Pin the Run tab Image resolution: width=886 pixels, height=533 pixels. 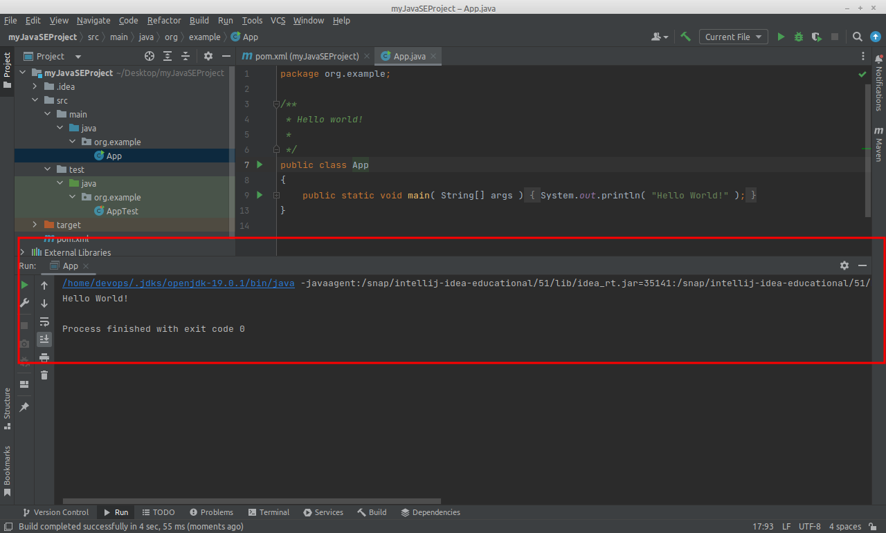(25, 407)
